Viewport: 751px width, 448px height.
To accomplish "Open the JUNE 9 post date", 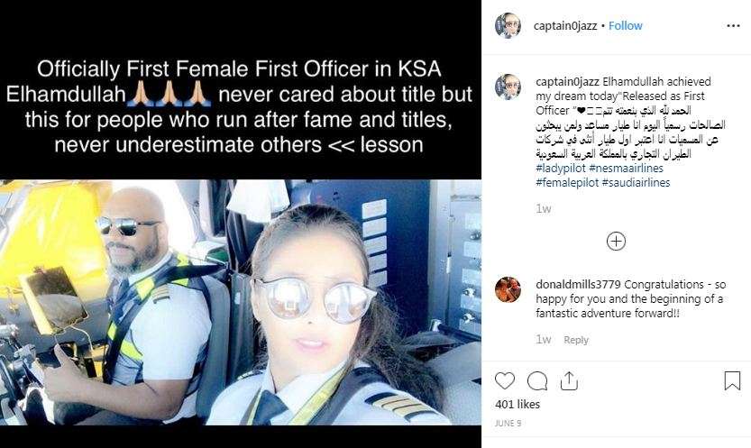I will [508, 423].
